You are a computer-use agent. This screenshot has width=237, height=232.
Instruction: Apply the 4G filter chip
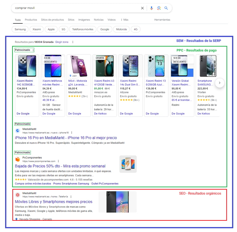click(x=135, y=29)
